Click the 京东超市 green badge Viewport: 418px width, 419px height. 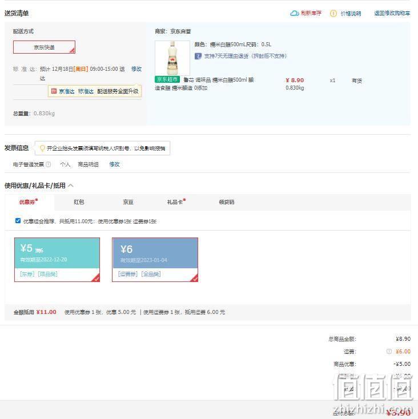[x=167, y=79]
